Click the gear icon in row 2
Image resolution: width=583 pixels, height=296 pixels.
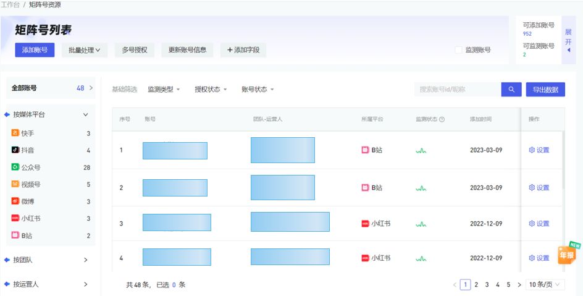click(532, 187)
